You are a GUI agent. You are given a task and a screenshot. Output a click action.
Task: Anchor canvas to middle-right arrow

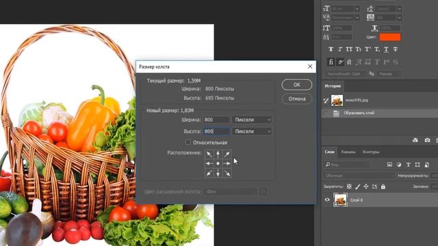pos(227,164)
